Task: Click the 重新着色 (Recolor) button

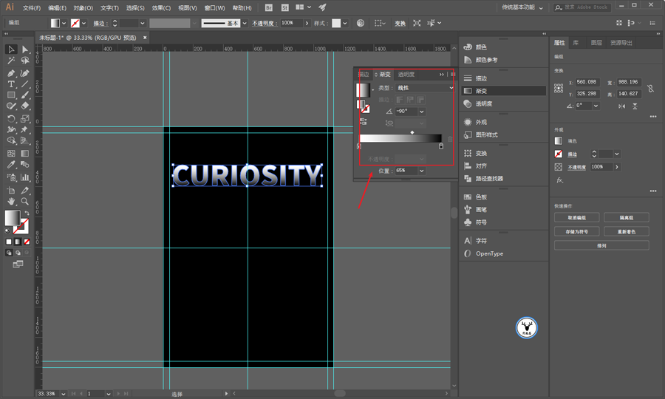Action: pos(627,231)
